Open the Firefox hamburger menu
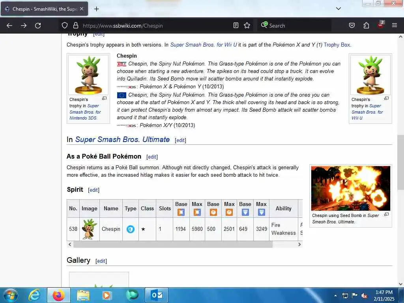Image resolution: width=404 pixels, height=303 pixels. [394, 25]
